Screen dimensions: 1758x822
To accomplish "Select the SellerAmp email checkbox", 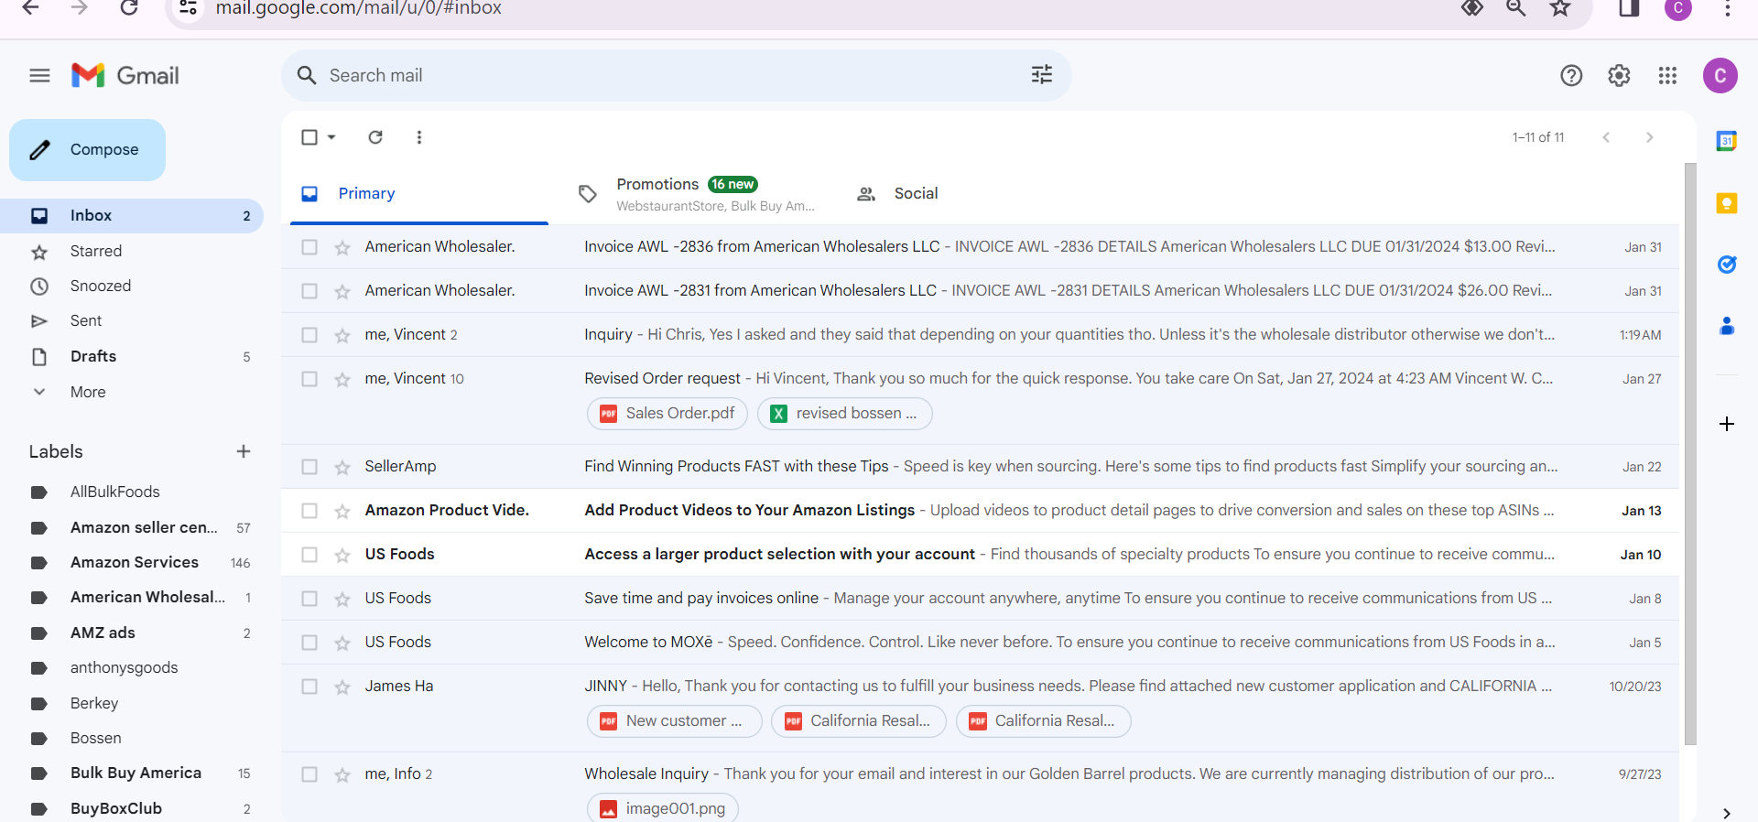I will [309, 467].
